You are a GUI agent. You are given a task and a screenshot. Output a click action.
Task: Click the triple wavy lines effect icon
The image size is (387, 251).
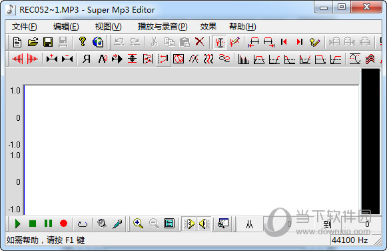click(208, 59)
